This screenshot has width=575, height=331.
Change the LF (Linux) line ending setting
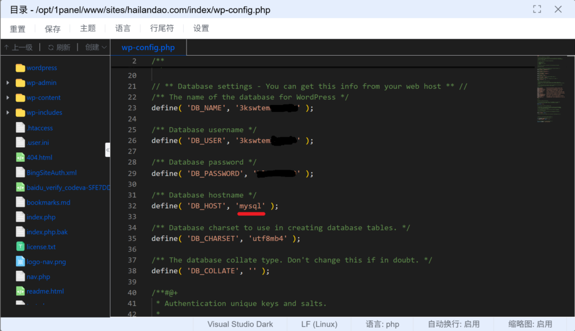click(x=319, y=324)
